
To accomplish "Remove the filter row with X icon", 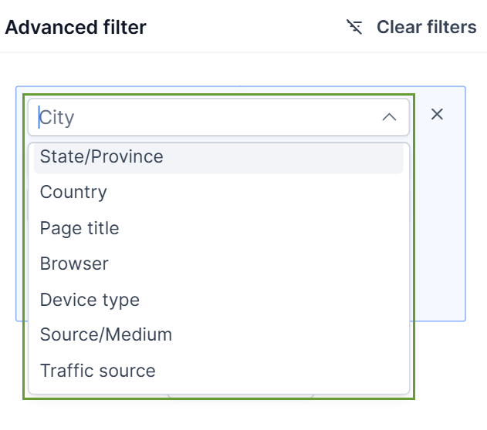I will (x=437, y=114).
